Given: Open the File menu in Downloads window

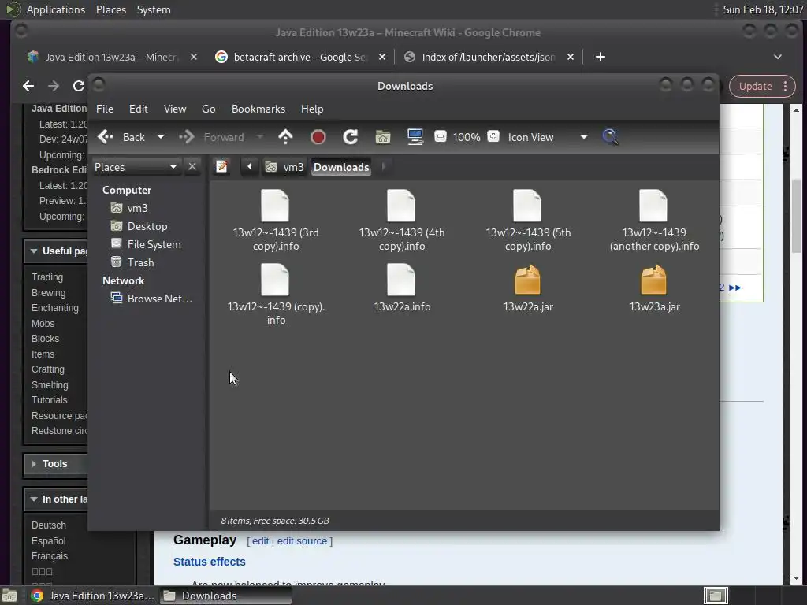Looking at the screenshot, I should tap(105, 109).
